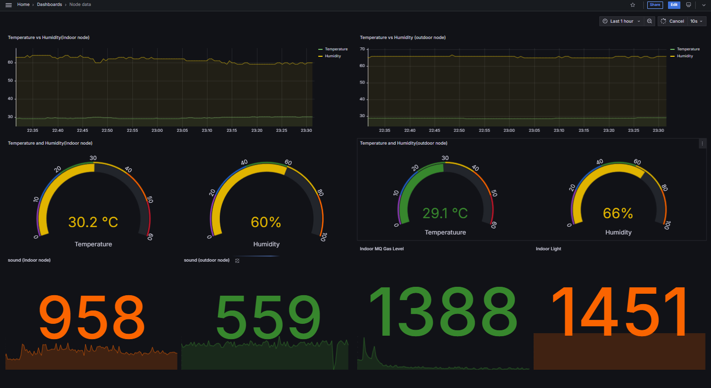Screen dimensions: 711x388
Task: Toggle Humidity series in indoor chart legend
Action: pyautogui.click(x=333, y=56)
